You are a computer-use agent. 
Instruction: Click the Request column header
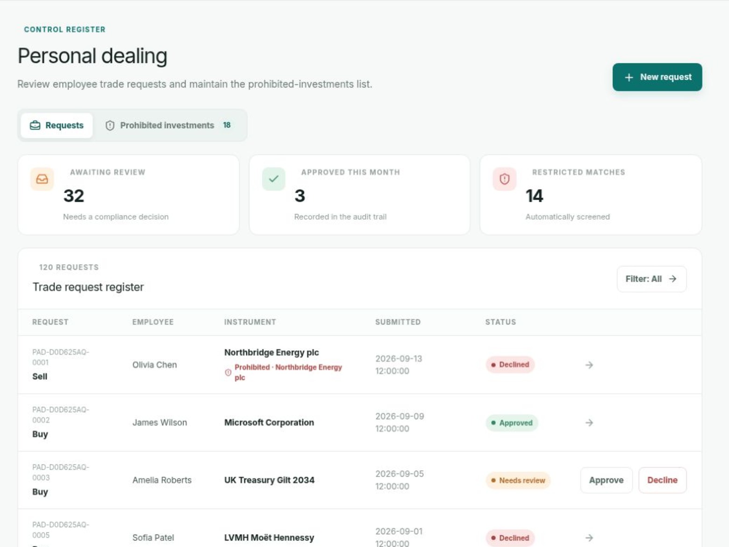pos(50,322)
